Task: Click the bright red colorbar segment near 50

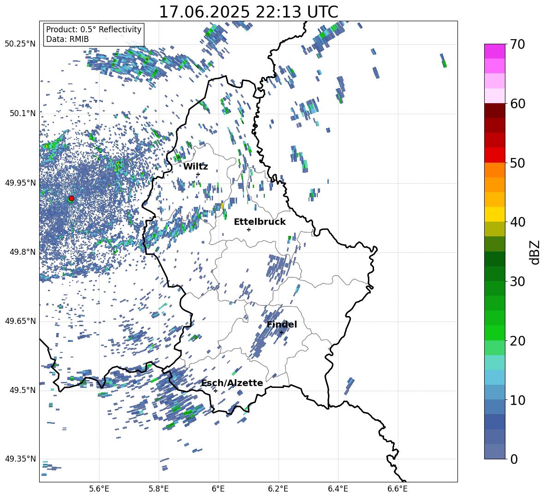Action: point(495,155)
